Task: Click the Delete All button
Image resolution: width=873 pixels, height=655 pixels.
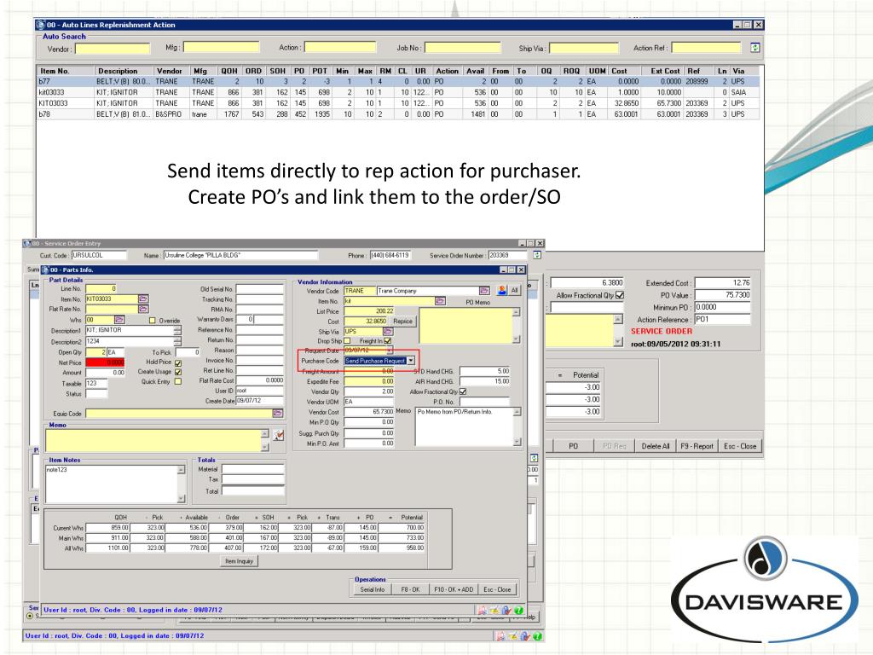Action: pyautogui.click(x=655, y=446)
